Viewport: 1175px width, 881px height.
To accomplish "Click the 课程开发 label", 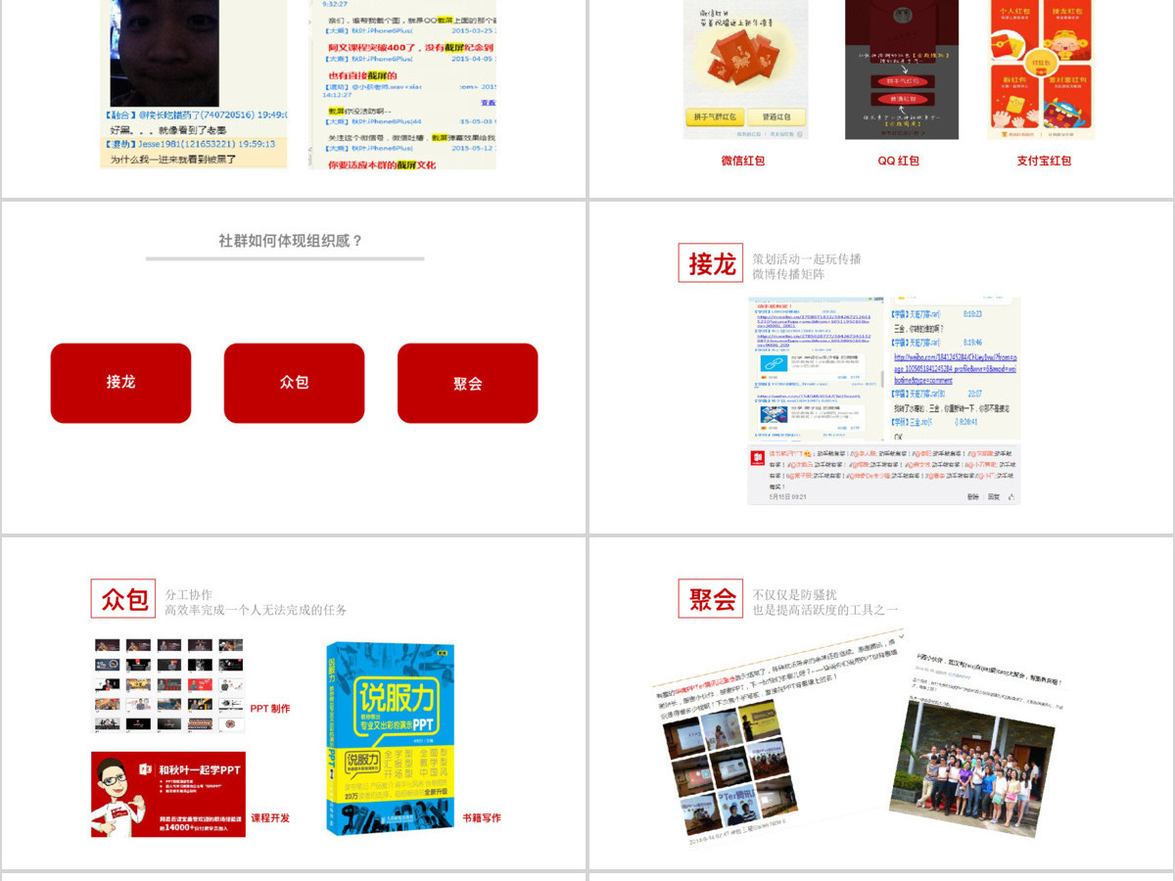I will [270, 818].
